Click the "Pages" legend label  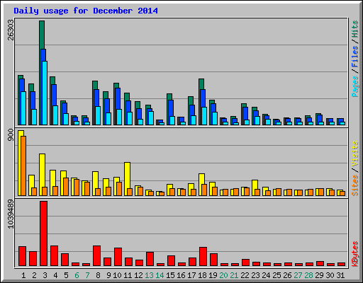coord(354,86)
